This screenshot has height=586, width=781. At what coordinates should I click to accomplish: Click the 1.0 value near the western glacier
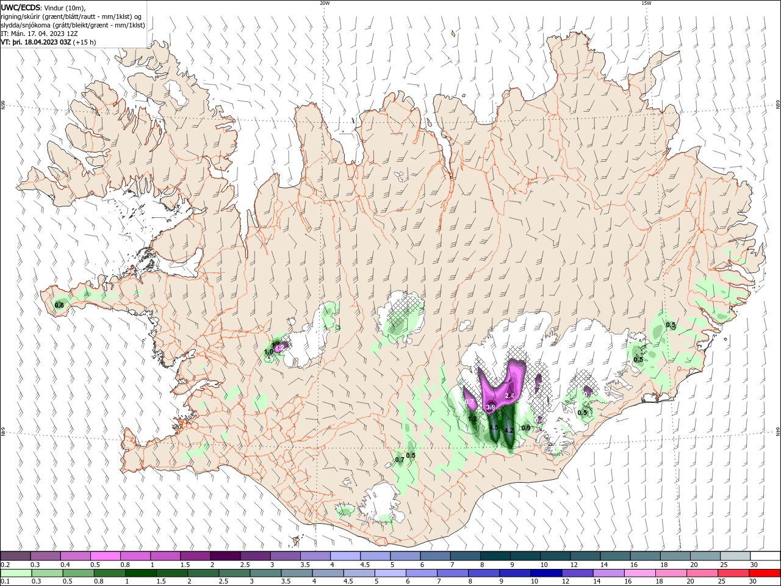coord(268,352)
